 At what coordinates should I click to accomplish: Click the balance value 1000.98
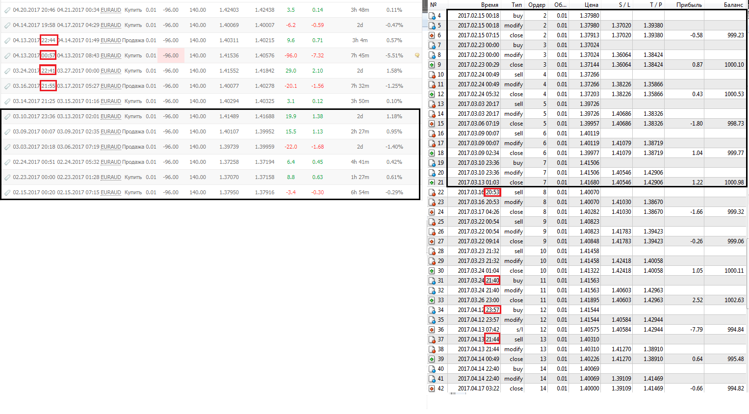pyautogui.click(x=734, y=182)
